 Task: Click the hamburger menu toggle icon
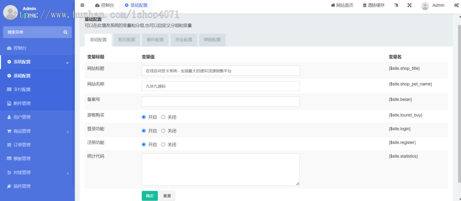(82, 5)
